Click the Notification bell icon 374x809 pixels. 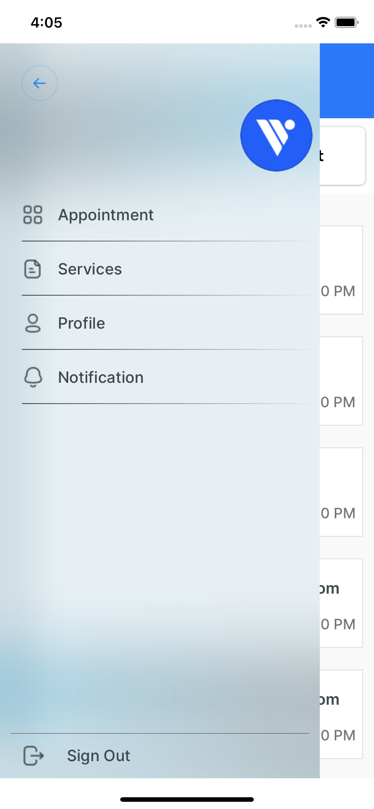pos(33,377)
